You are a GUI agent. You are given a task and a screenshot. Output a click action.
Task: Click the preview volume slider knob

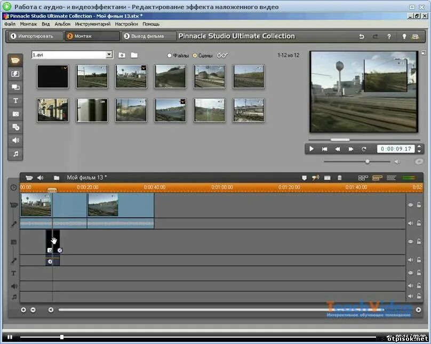pyautogui.click(x=367, y=161)
